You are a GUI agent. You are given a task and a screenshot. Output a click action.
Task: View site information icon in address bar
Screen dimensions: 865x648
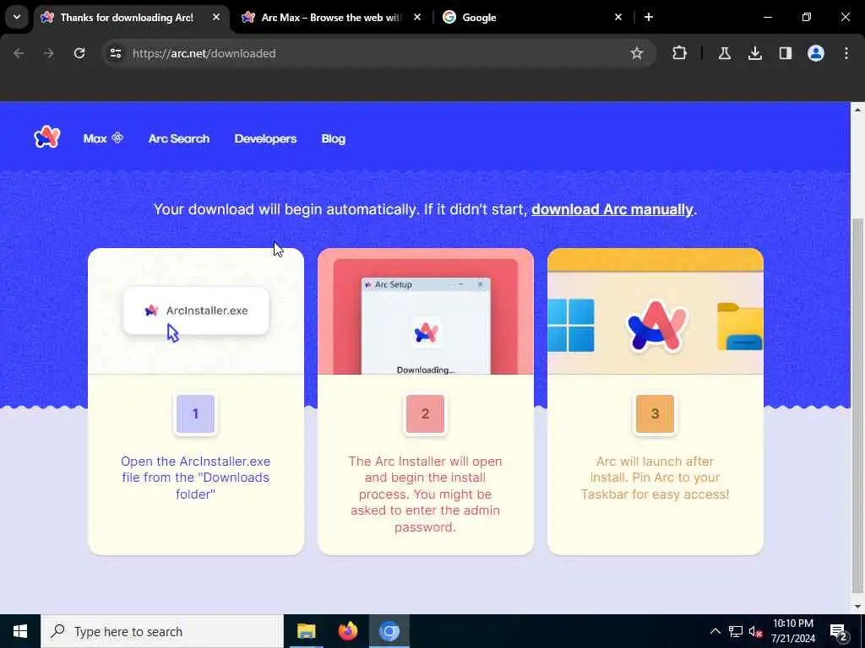[x=115, y=53]
